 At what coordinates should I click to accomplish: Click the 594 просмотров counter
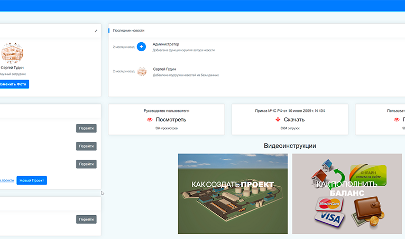tap(167, 128)
